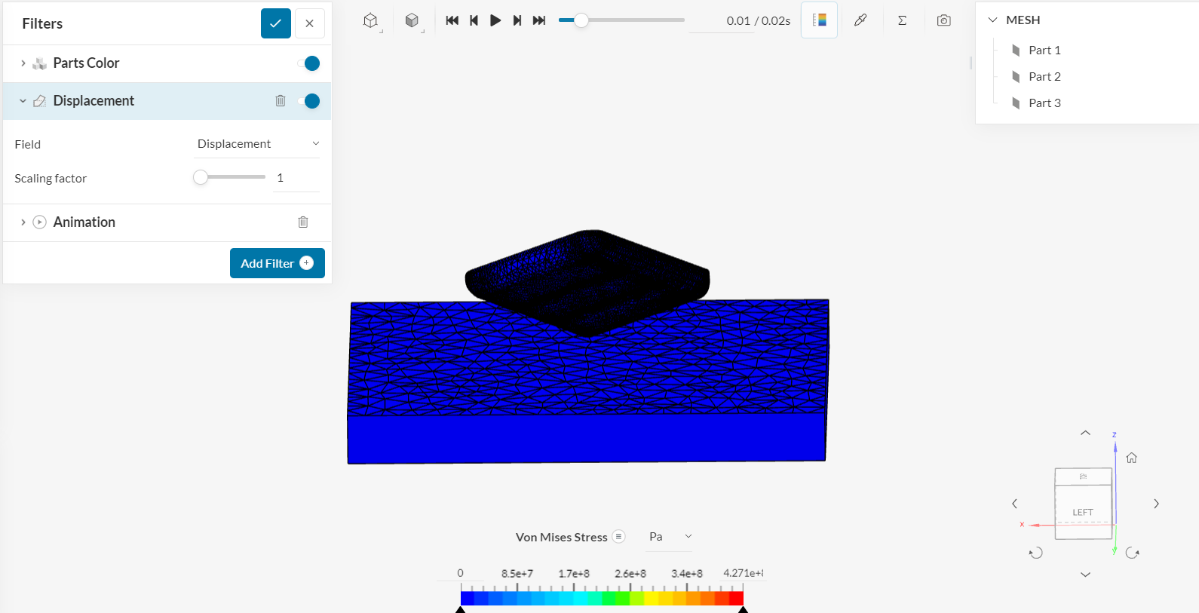1199x613 pixels.
Task: Click the Scaling factor slider handle
Action: coord(201,177)
